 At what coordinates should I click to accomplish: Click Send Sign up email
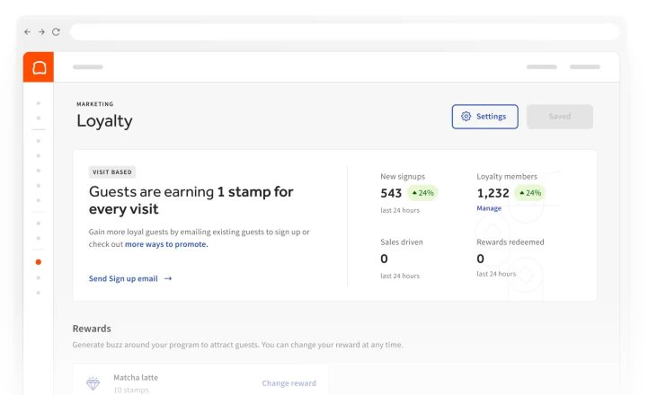pos(123,278)
